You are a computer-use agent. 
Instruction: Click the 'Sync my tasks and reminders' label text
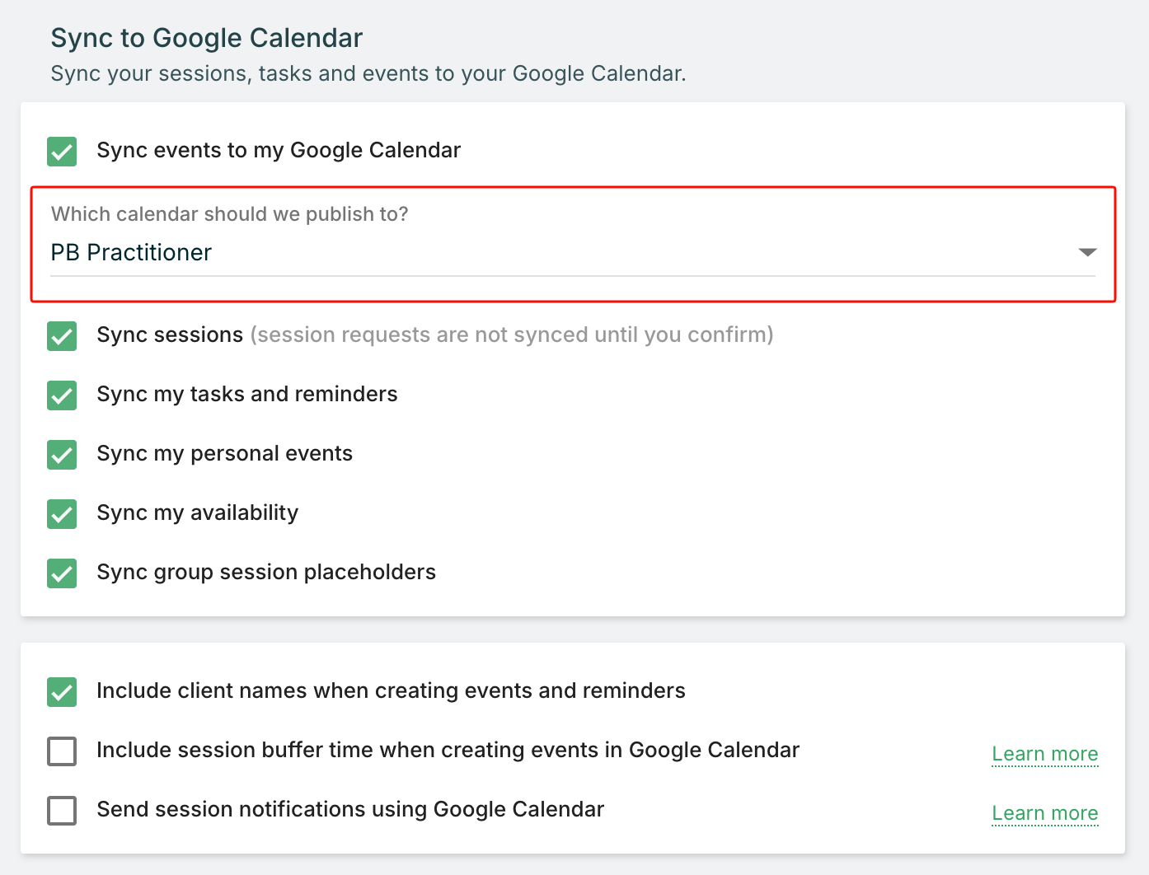[x=247, y=394]
